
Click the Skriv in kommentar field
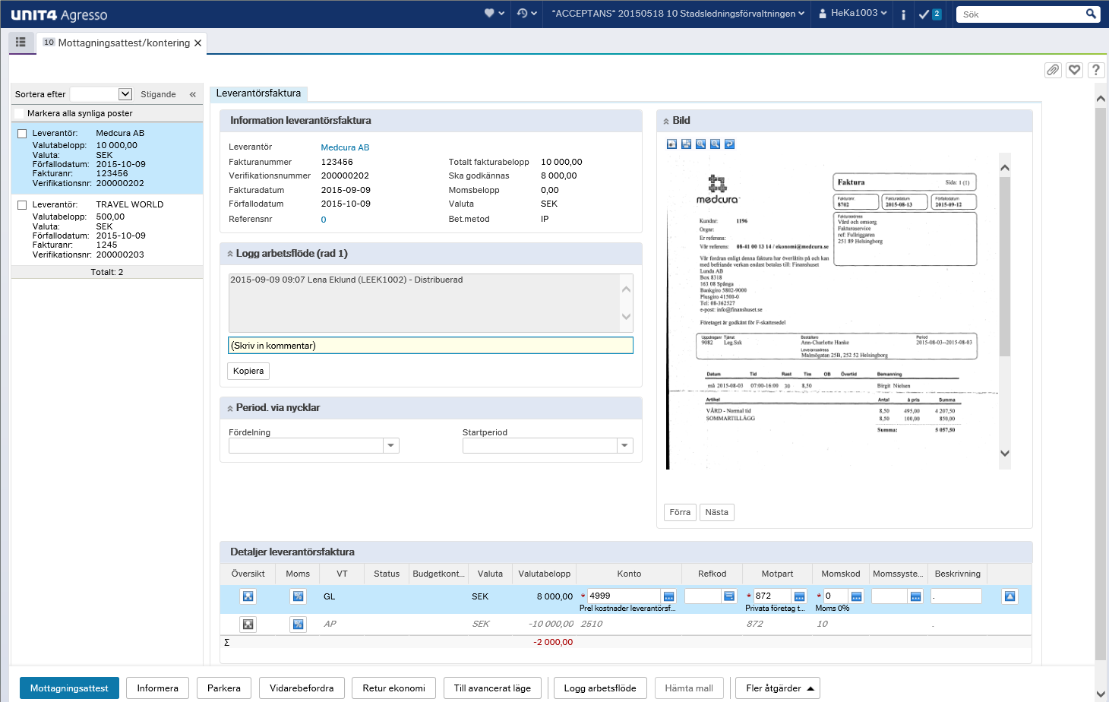431,346
